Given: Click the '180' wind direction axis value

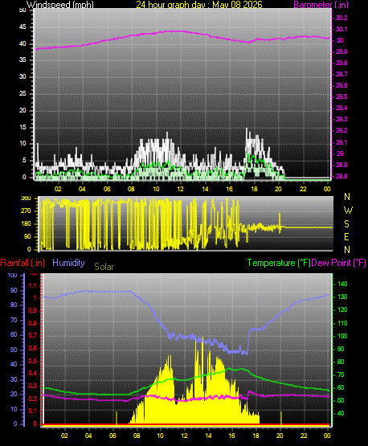Looking at the screenshot, I should click(26, 224).
